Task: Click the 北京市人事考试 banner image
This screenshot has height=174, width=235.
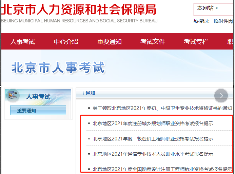Action: pyautogui.click(x=58, y=67)
